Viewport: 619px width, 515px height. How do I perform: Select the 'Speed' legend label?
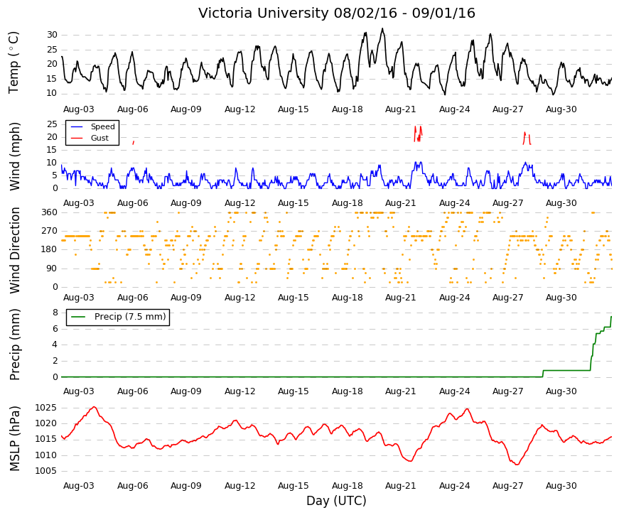click(102, 126)
